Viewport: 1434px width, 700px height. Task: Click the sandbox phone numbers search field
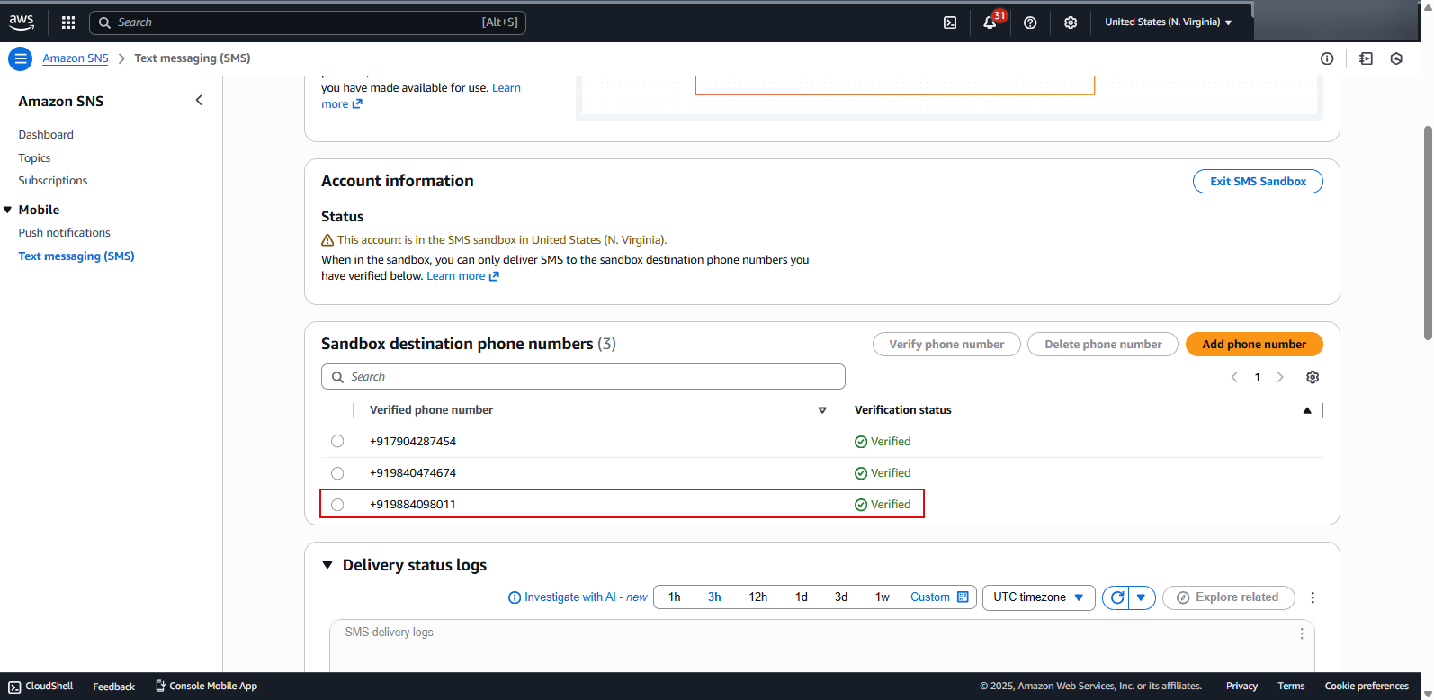(583, 377)
